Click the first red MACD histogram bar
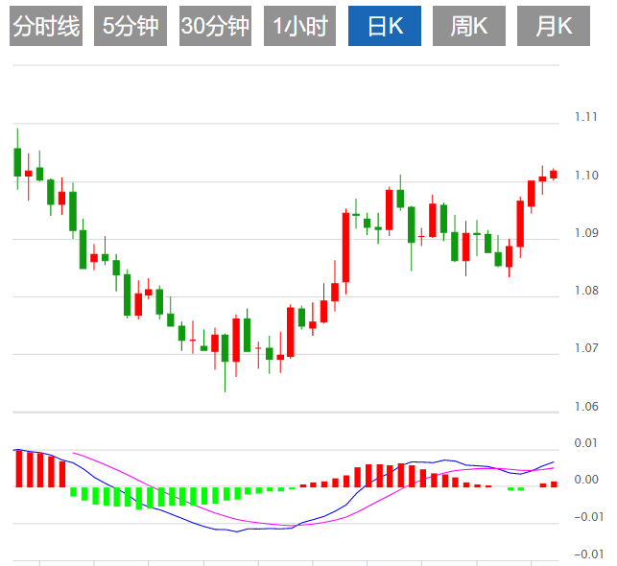 tap(19, 468)
